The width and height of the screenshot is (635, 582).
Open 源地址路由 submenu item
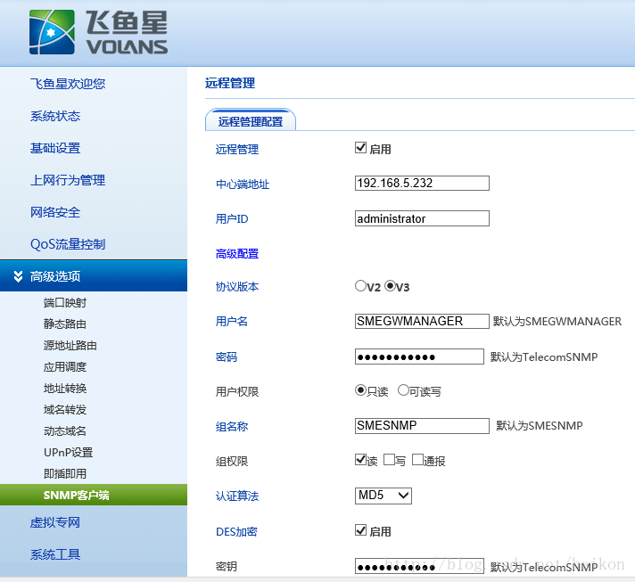point(70,345)
